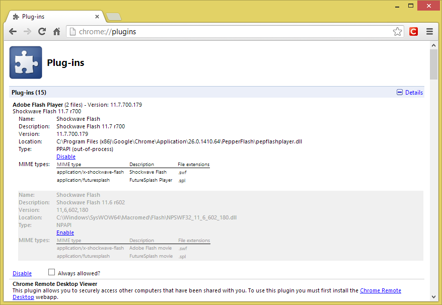Close the Chrome window
This screenshot has height=305, width=442.
[429, 6]
